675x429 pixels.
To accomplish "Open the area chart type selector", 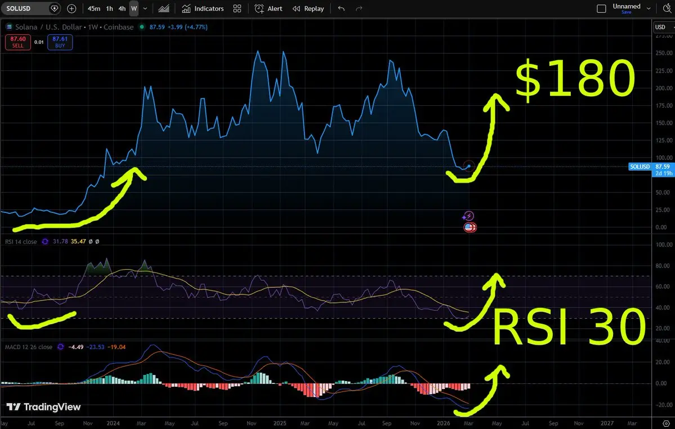I will click(164, 8).
